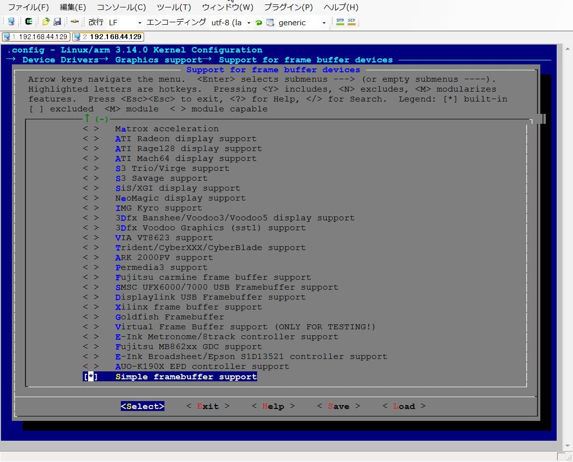Toggle < > bracket for VIA VT8623 support
The image size is (573, 462).
point(91,238)
